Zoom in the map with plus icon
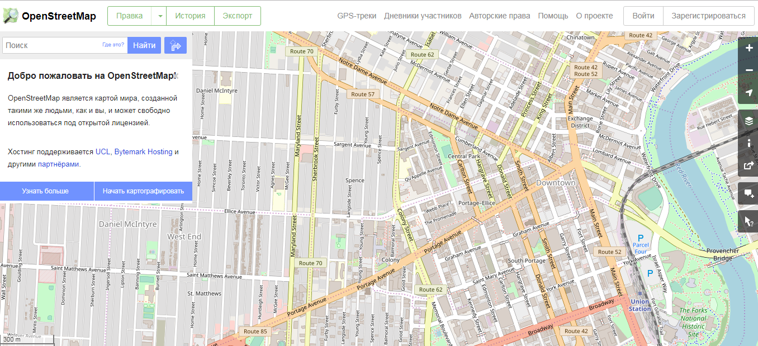This screenshot has width=758, height=346. coord(749,48)
